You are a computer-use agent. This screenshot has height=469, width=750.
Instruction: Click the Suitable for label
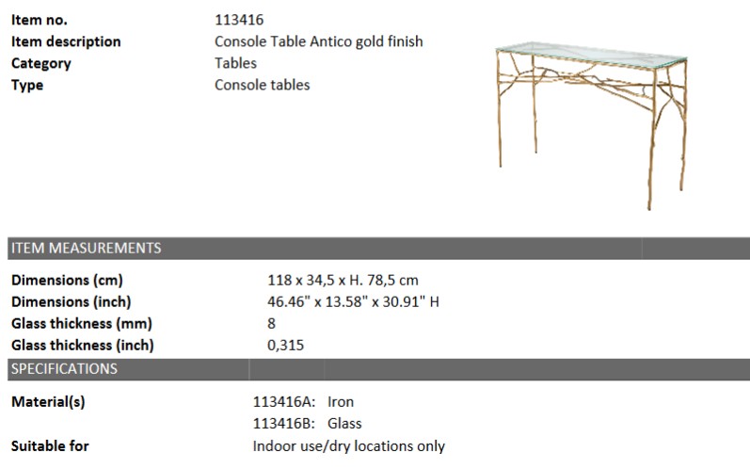[x=50, y=446]
